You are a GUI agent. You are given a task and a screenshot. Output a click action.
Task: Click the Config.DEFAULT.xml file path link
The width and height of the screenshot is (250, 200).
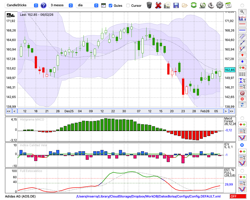(148, 196)
